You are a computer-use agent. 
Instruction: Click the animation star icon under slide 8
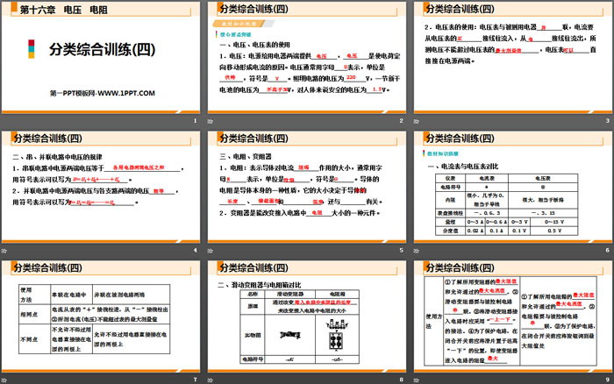tap(211, 380)
